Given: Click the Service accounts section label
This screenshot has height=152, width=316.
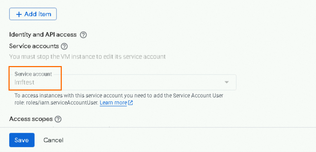Looking at the screenshot, I should click(x=34, y=46).
